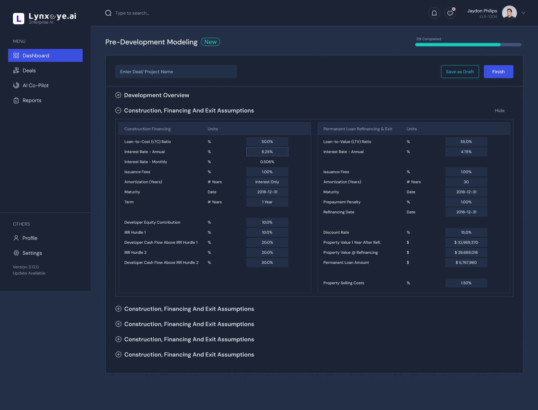Collapse the open Construction, Financing section
The height and width of the screenshot is (410, 538).
point(118,111)
